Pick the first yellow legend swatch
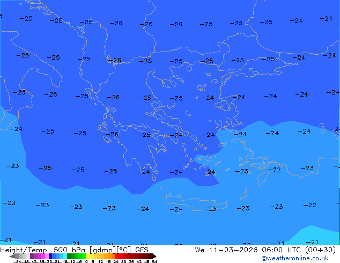340x263 pixels. 87,256
